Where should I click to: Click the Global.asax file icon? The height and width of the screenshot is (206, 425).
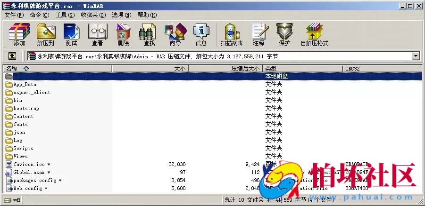pyautogui.click(x=9, y=172)
